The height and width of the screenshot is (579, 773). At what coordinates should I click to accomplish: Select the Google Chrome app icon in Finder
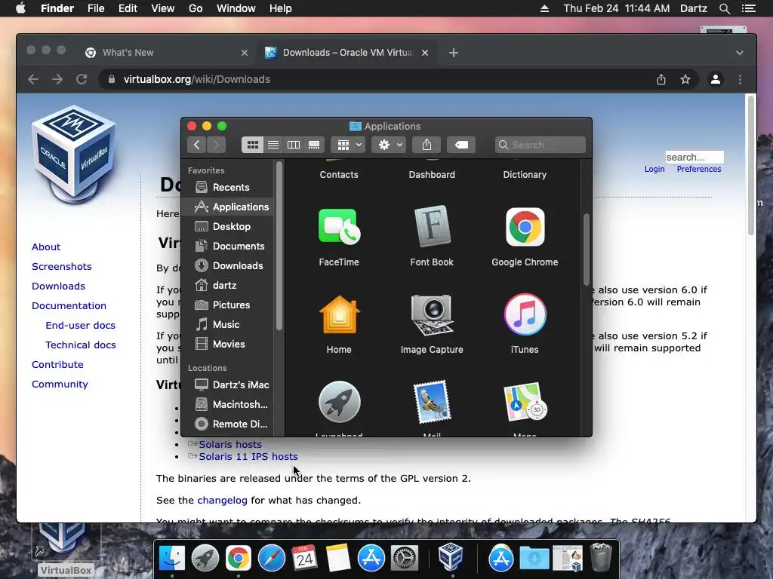coord(525,227)
